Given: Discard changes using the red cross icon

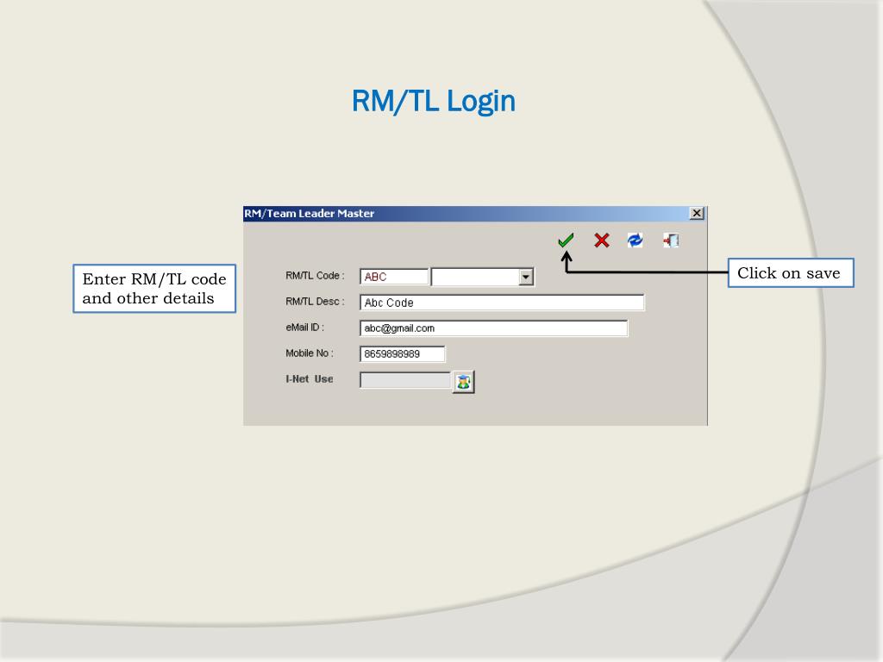Looking at the screenshot, I should (601, 240).
